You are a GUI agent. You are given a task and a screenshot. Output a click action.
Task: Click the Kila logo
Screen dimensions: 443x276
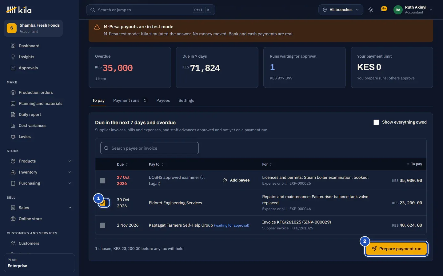click(19, 10)
